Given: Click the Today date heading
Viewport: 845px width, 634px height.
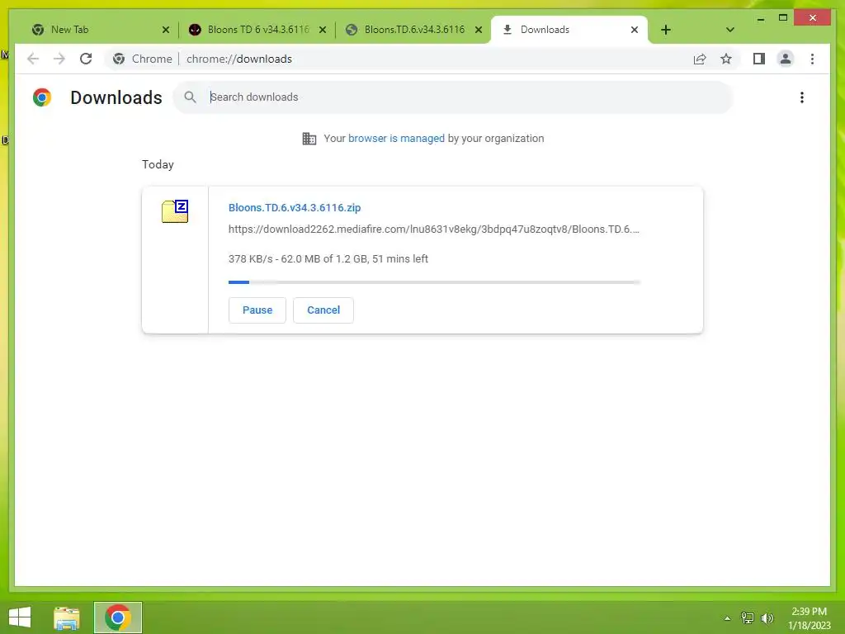Looking at the screenshot, I should click(x=158, y=164).
